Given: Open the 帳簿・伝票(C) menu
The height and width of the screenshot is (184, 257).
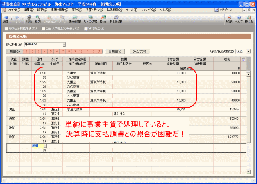Looking at the screenshot, I should (x=59, y=10).
